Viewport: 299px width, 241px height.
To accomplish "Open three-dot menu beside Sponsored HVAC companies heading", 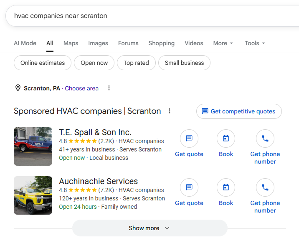I will pyautogui.click(x=169, y=111).
